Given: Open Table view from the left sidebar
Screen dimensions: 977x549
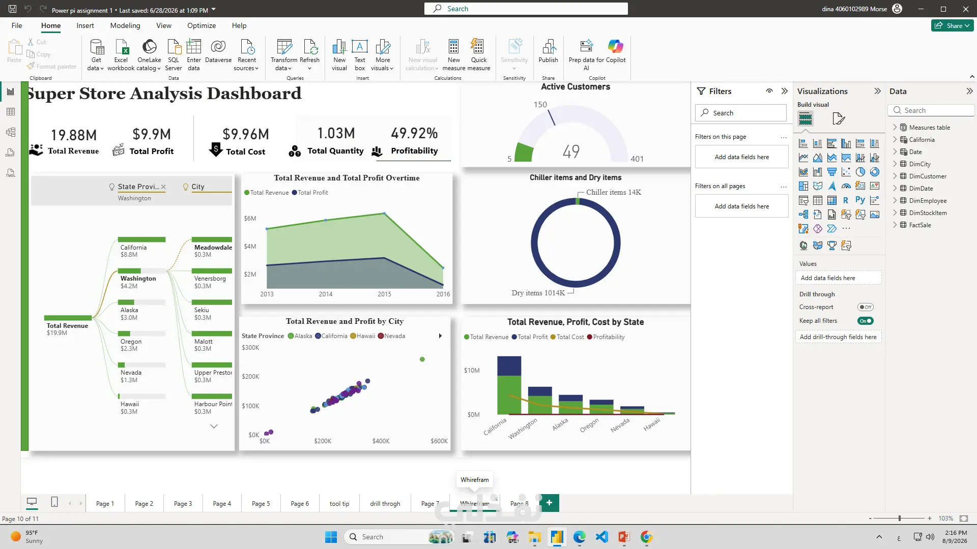Looking at the screenshot, I should click(x=10, y=112).
